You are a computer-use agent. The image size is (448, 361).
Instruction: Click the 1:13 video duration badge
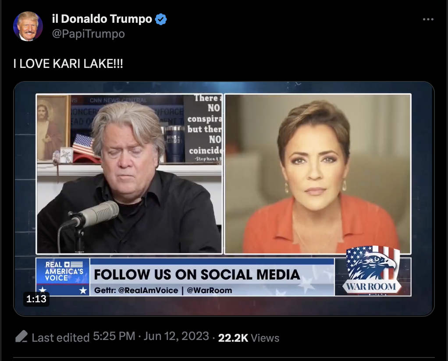(36, 299)
